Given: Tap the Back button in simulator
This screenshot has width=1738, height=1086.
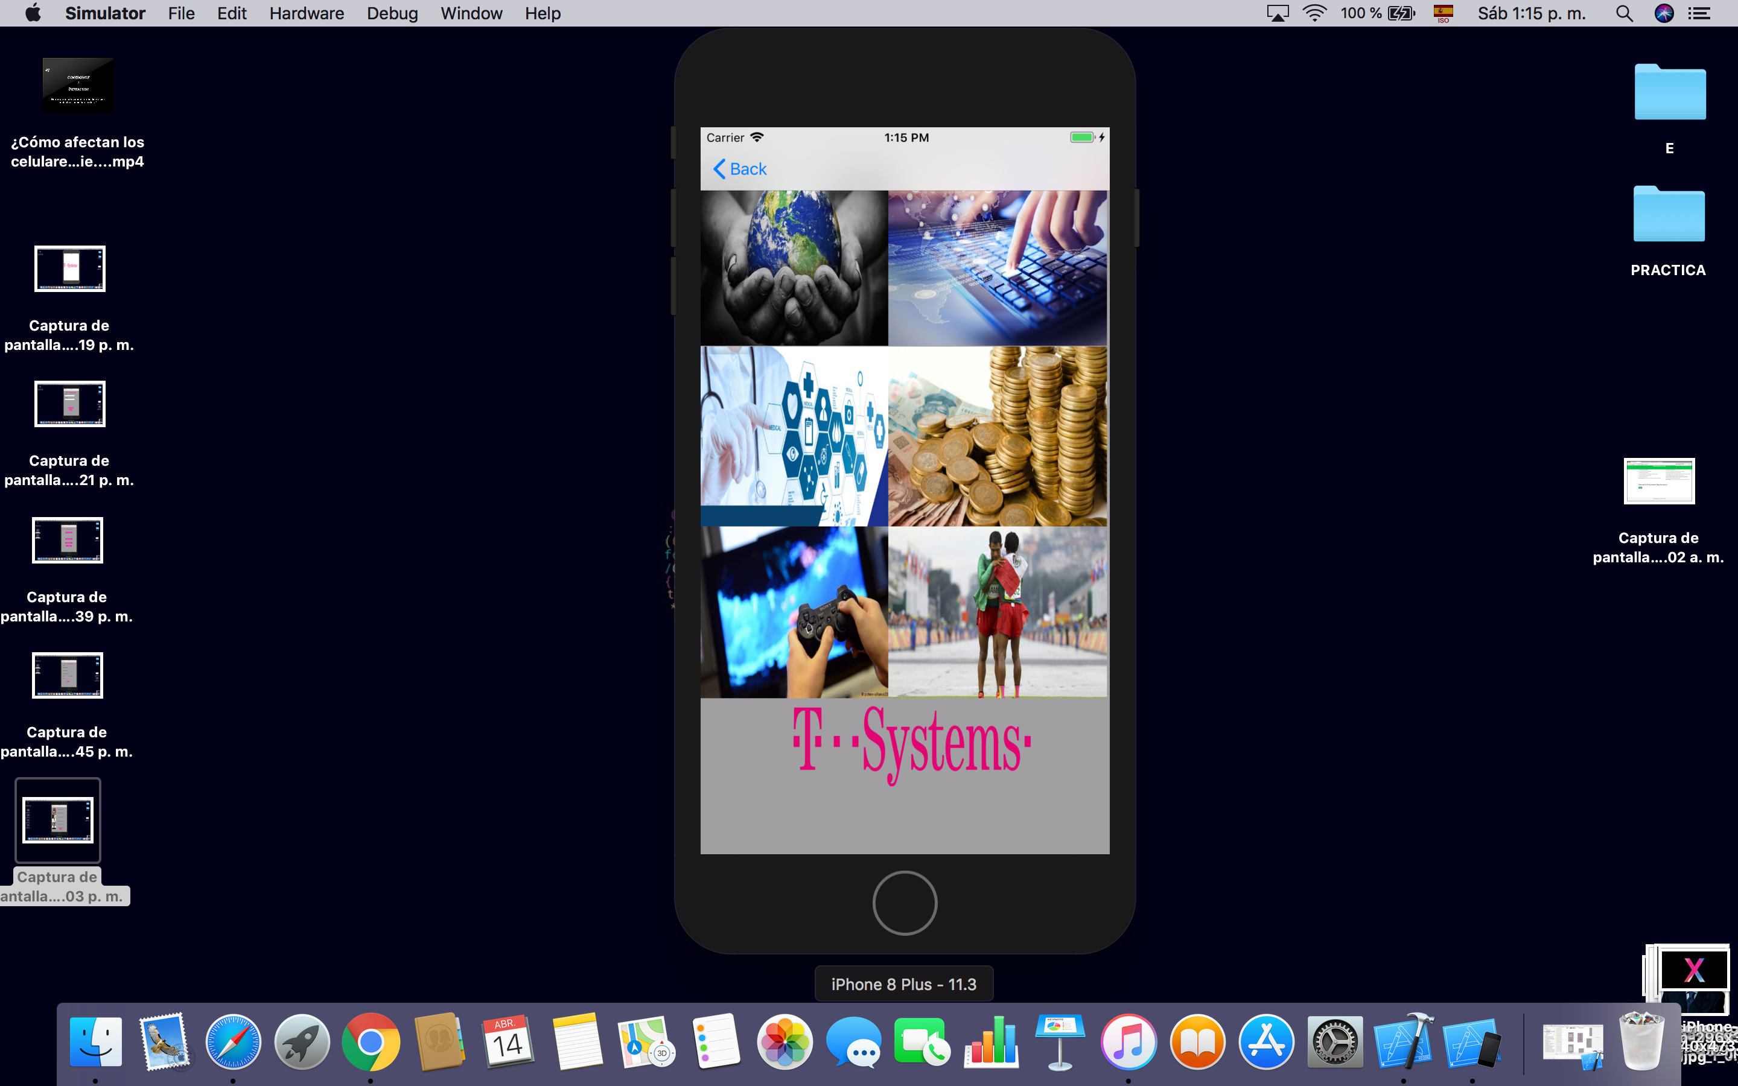Looking at the screenshot, I should pyautogui.click(x=740, y=169).
